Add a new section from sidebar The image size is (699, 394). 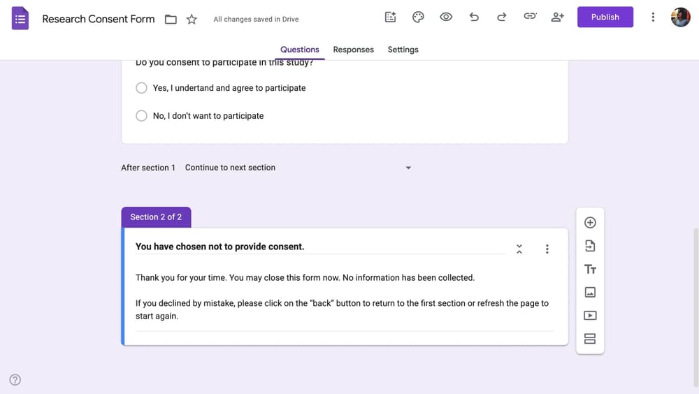pyautogui.click(x=590, y=339)
